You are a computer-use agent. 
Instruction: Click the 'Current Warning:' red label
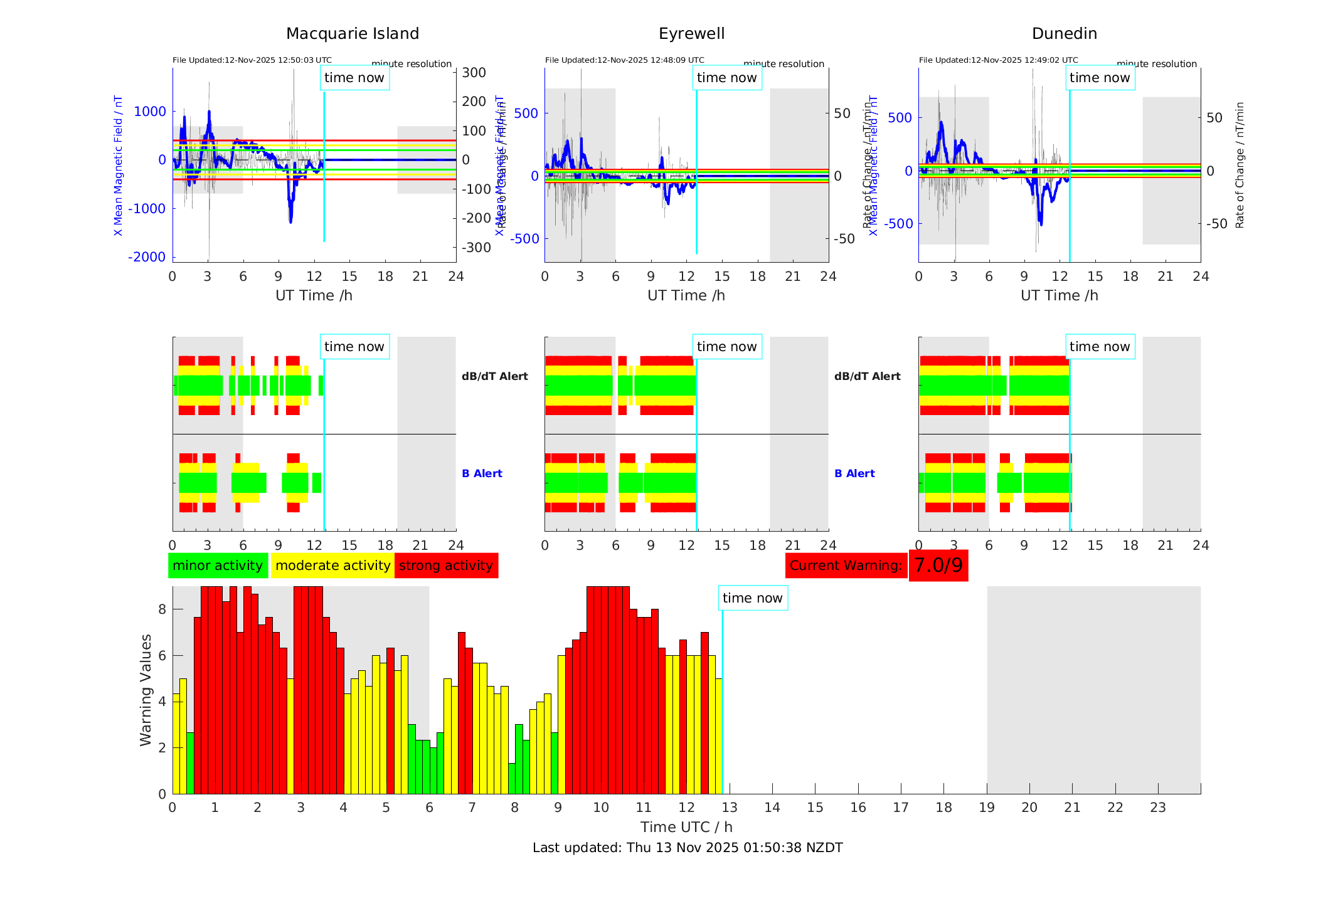coord(846,566)
